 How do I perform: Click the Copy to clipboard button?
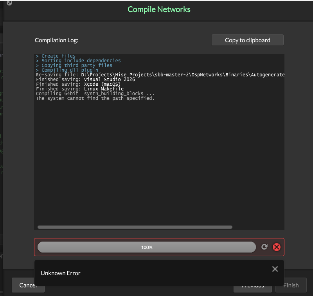[x=247, y=40]
